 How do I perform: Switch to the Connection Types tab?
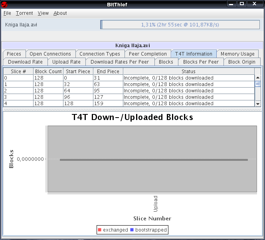click(x=100, y=54)
